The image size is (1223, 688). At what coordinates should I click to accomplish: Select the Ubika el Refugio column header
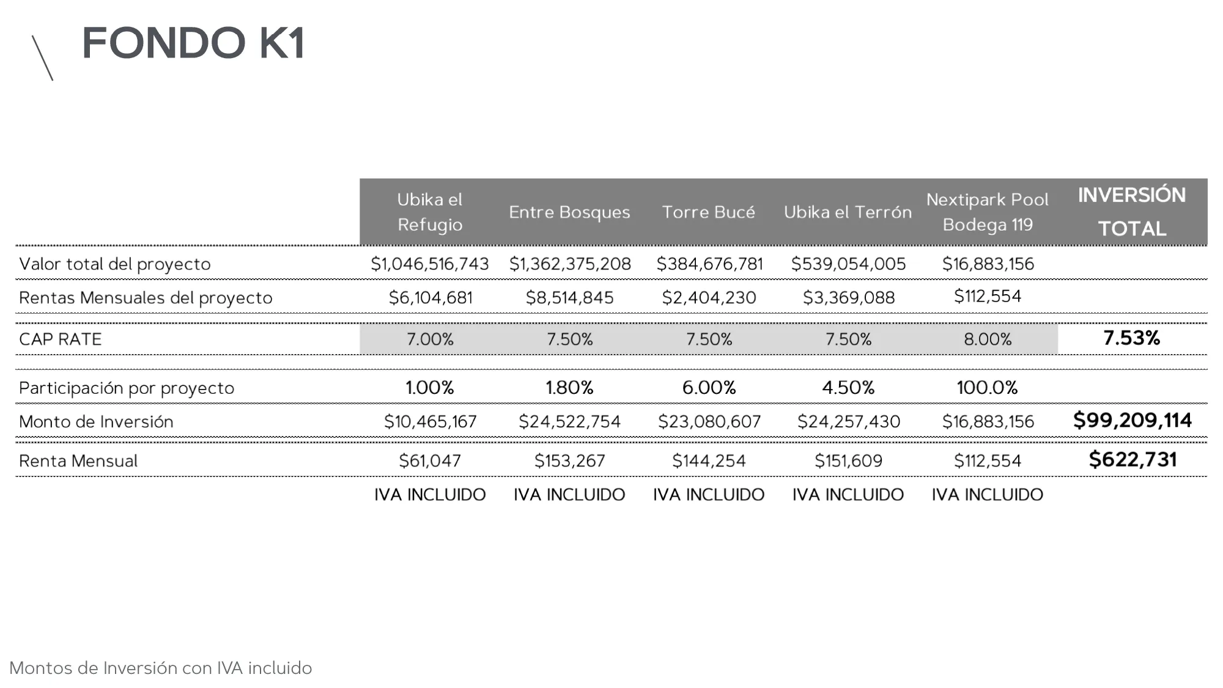(430, 212)
